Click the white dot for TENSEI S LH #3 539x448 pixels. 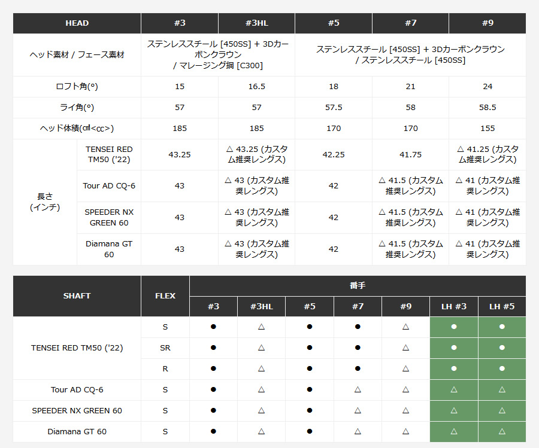(x=454, y=327)
